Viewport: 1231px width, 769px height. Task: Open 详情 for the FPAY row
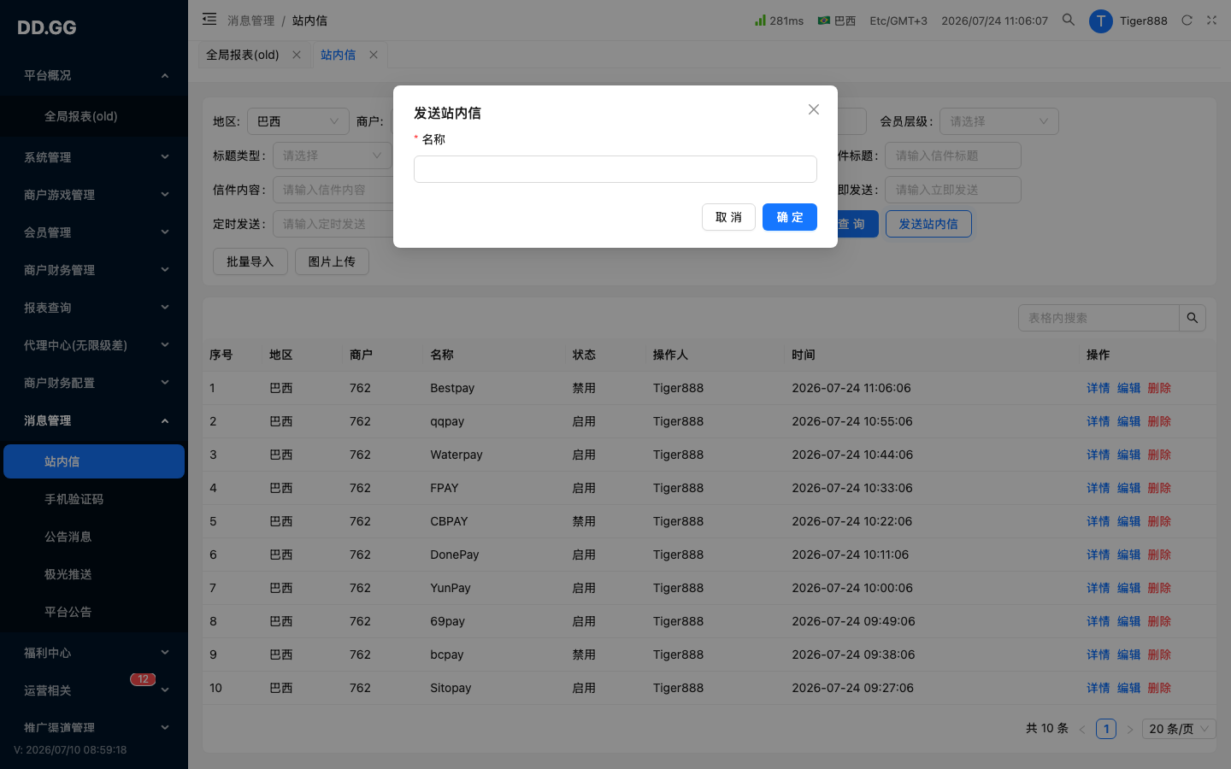point(1098,488)
